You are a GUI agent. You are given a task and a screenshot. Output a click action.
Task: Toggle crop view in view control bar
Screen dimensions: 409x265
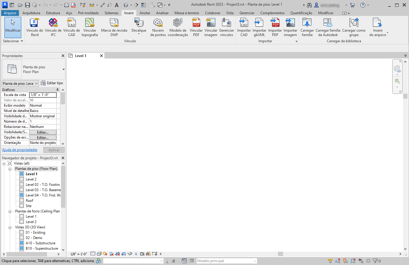[x=118, y=254]
